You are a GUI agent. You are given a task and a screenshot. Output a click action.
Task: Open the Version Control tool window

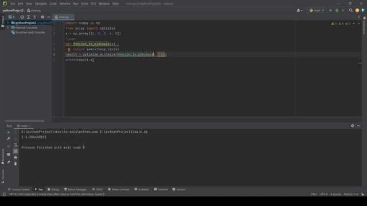point(19,189)
